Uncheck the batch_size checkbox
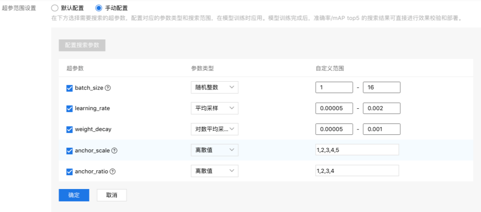481x212 pixels. [70, 88]
